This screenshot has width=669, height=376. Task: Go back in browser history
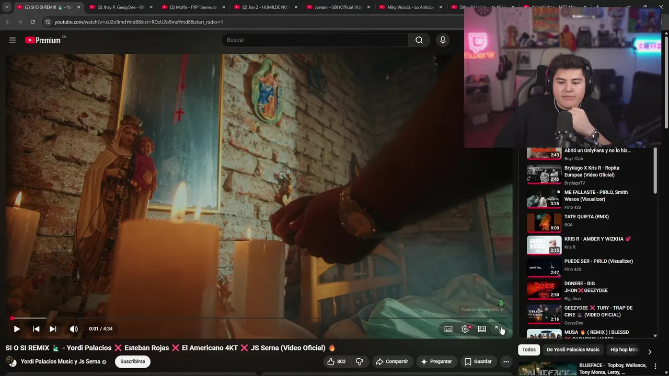(7, 22)
